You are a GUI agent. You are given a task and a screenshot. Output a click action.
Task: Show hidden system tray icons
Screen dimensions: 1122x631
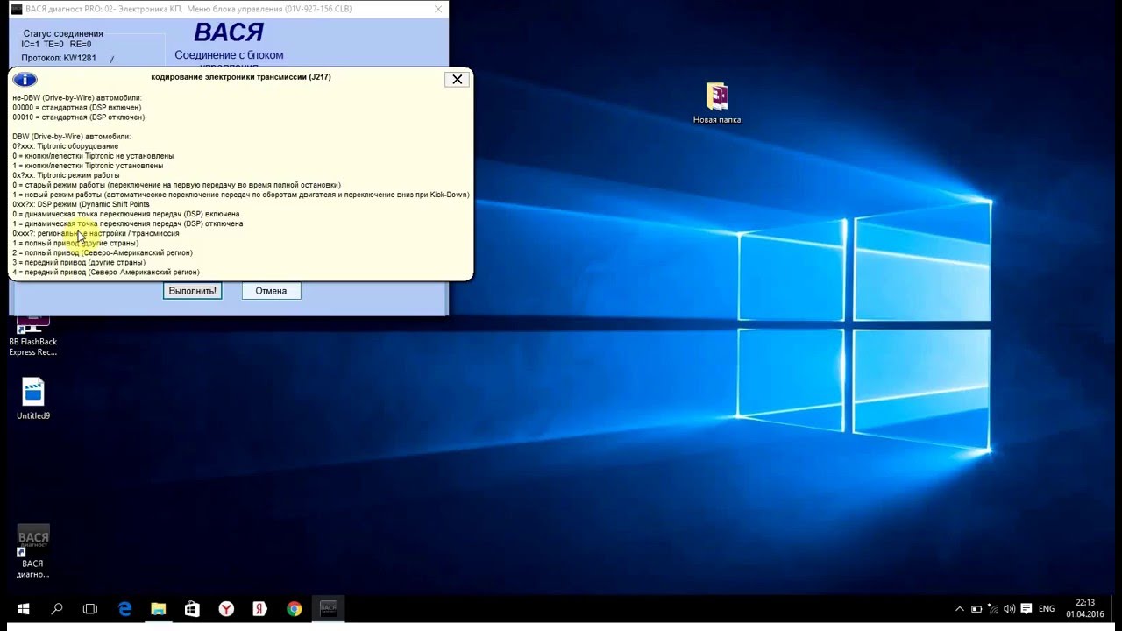click(960, 609)
